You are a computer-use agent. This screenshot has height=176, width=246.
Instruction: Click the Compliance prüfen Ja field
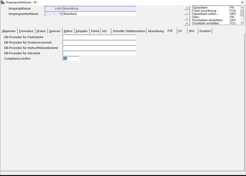[x=71, y=59]
